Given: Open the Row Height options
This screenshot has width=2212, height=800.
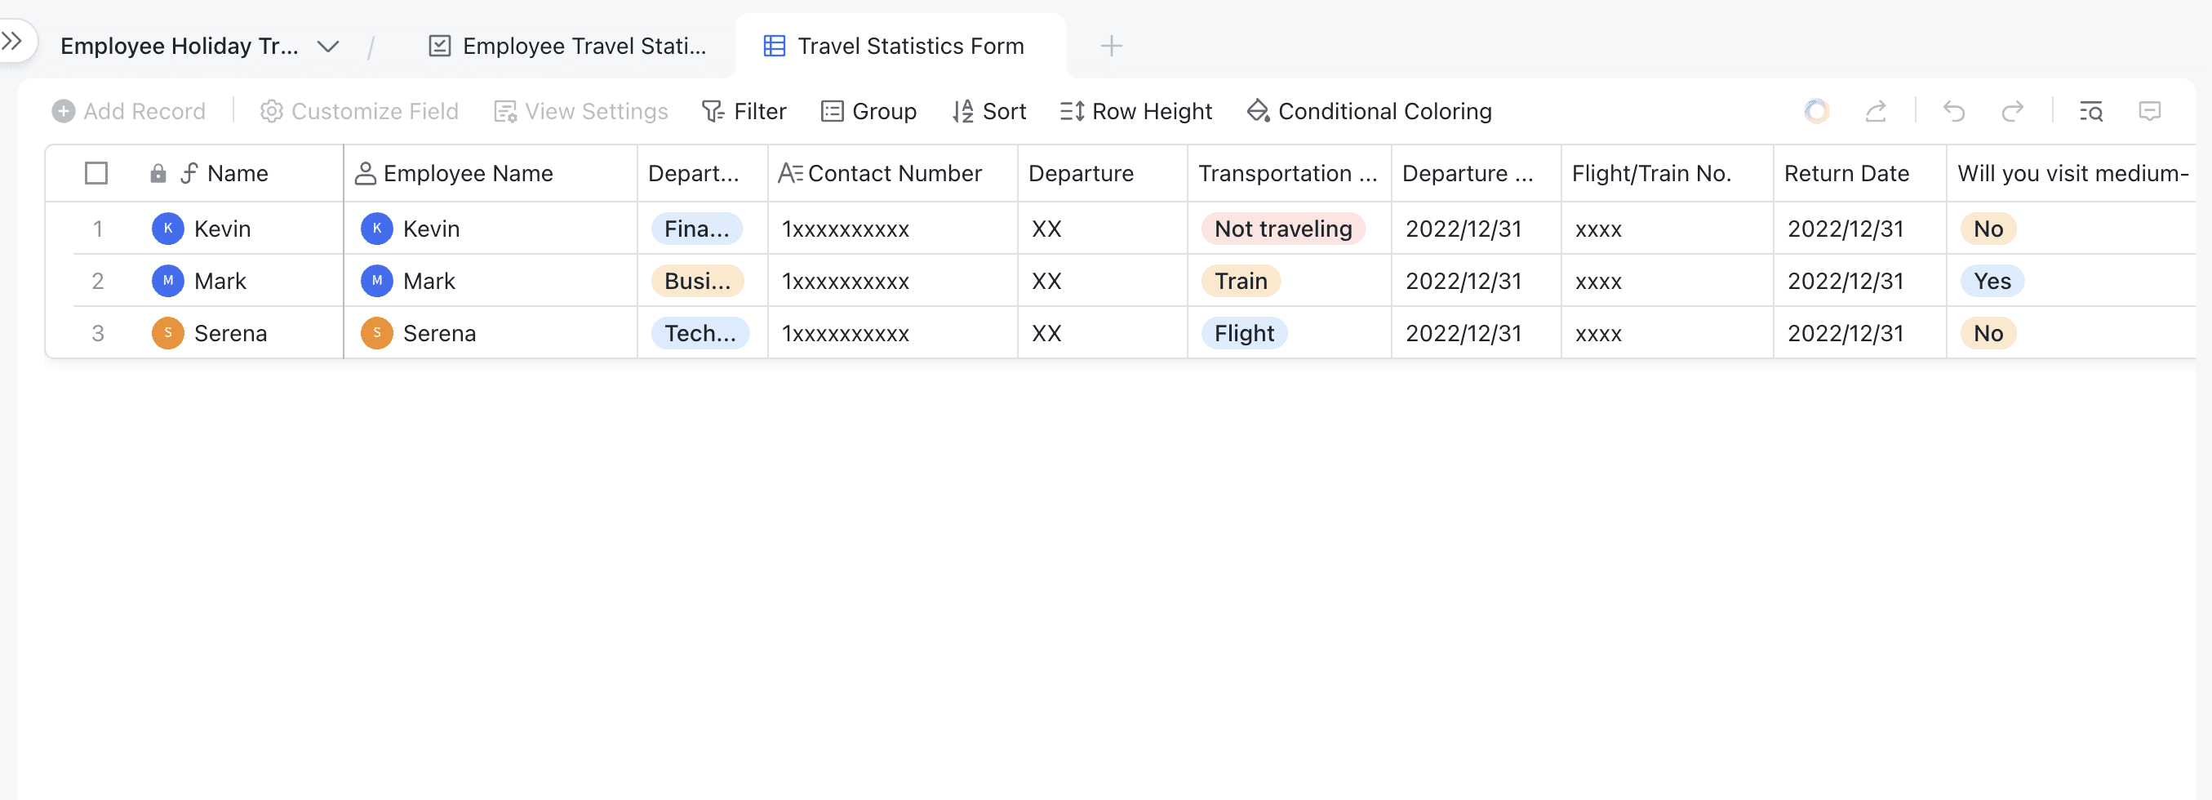Looking at the screenshot, I should [1135, 112].
